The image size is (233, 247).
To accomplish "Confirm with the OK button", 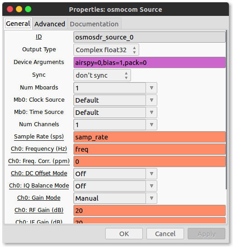I will pyautogui.click(x=124, y=234).
